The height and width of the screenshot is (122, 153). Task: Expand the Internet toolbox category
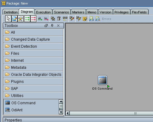pos(33,61)
